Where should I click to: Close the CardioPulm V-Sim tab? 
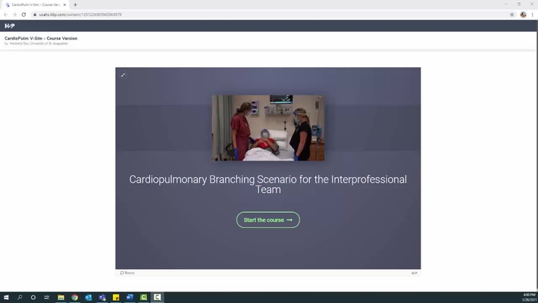[x=64, y=5]
